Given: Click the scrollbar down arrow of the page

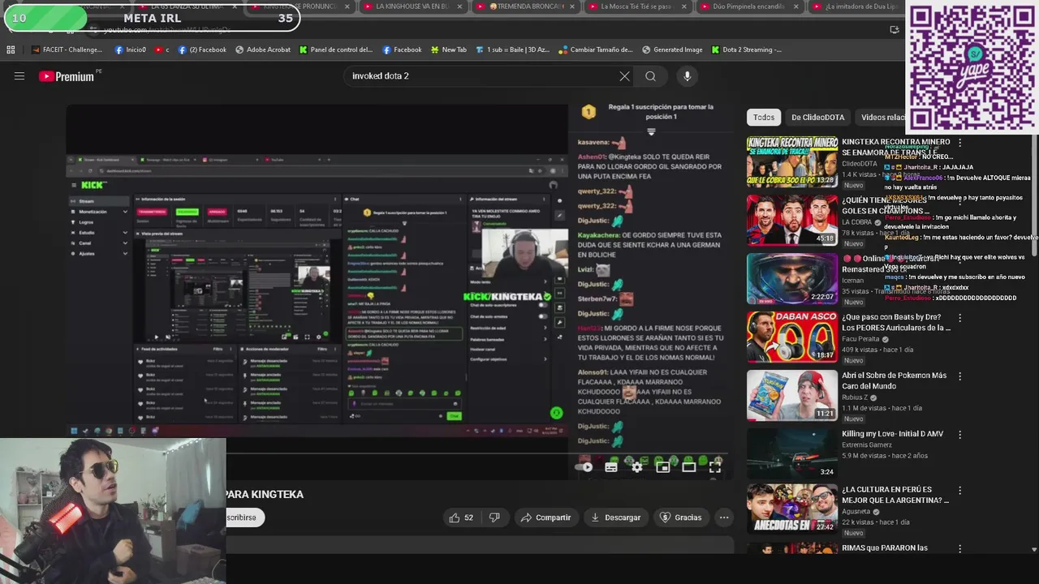Looking at the screenshot, I should tap(1033, 549).
